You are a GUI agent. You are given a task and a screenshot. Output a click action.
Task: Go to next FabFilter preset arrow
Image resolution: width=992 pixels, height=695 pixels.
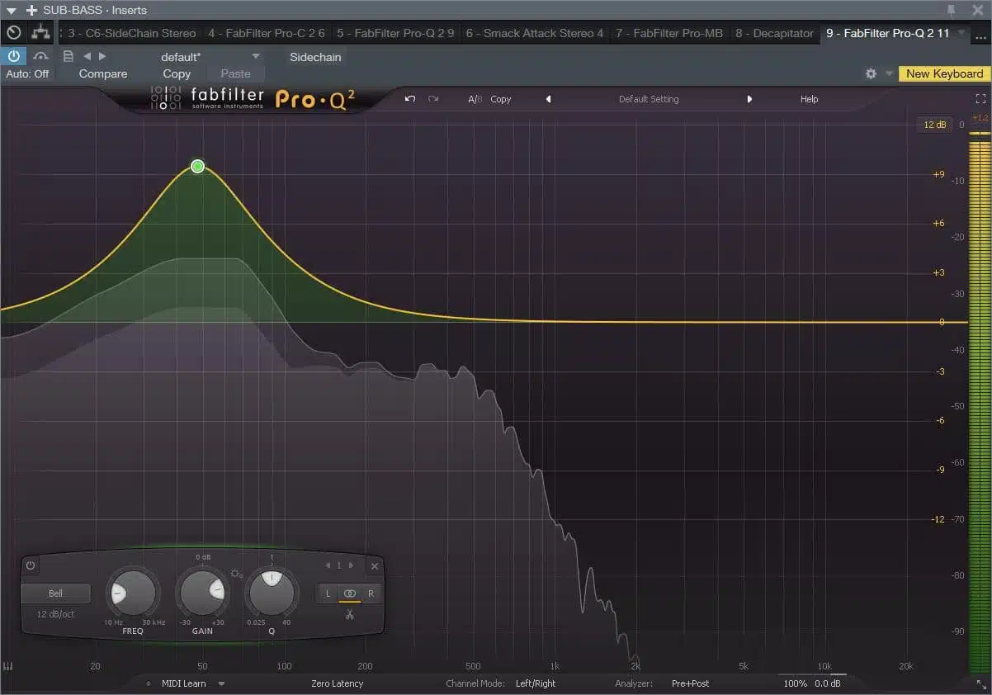click(749, 99)
